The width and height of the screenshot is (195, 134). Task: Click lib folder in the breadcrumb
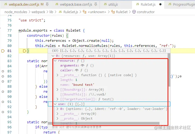click(x=51, y=12)
